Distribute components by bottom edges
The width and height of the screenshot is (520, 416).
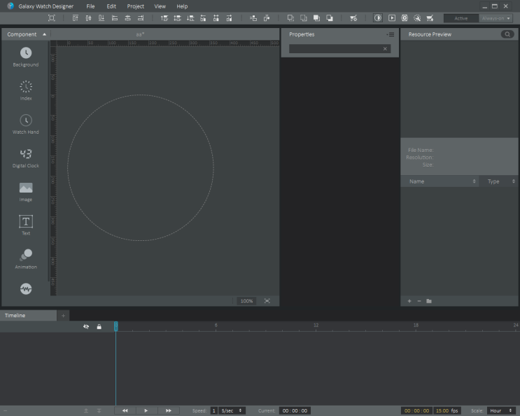click(190, 18)
